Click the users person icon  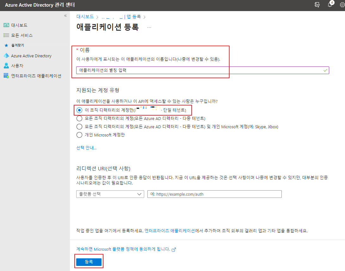coord(6,66)
